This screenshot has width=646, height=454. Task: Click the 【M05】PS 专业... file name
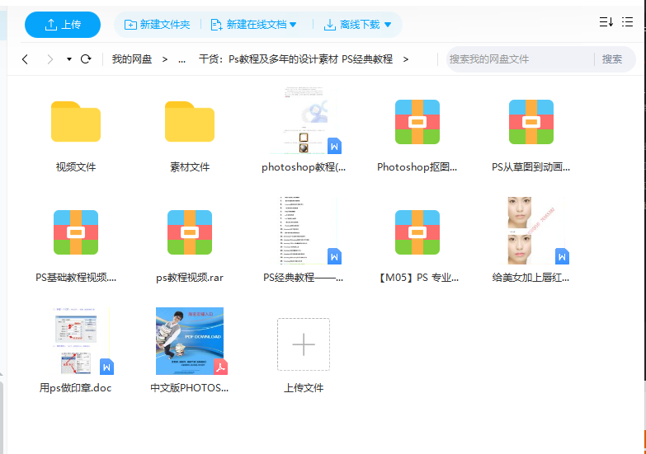coord(417,278)
